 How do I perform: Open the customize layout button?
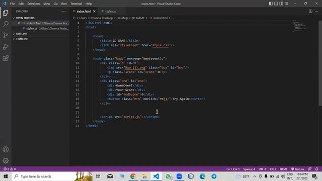click(286, 4)
